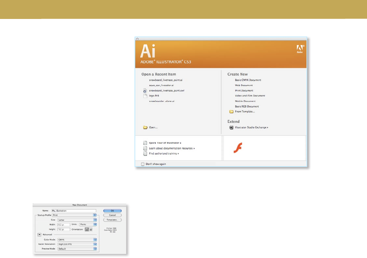Open recent file aquo_car_livecolor.ai
Image resolution: width=367 pixels, height=258 pixels.
[x=161, y=85]
